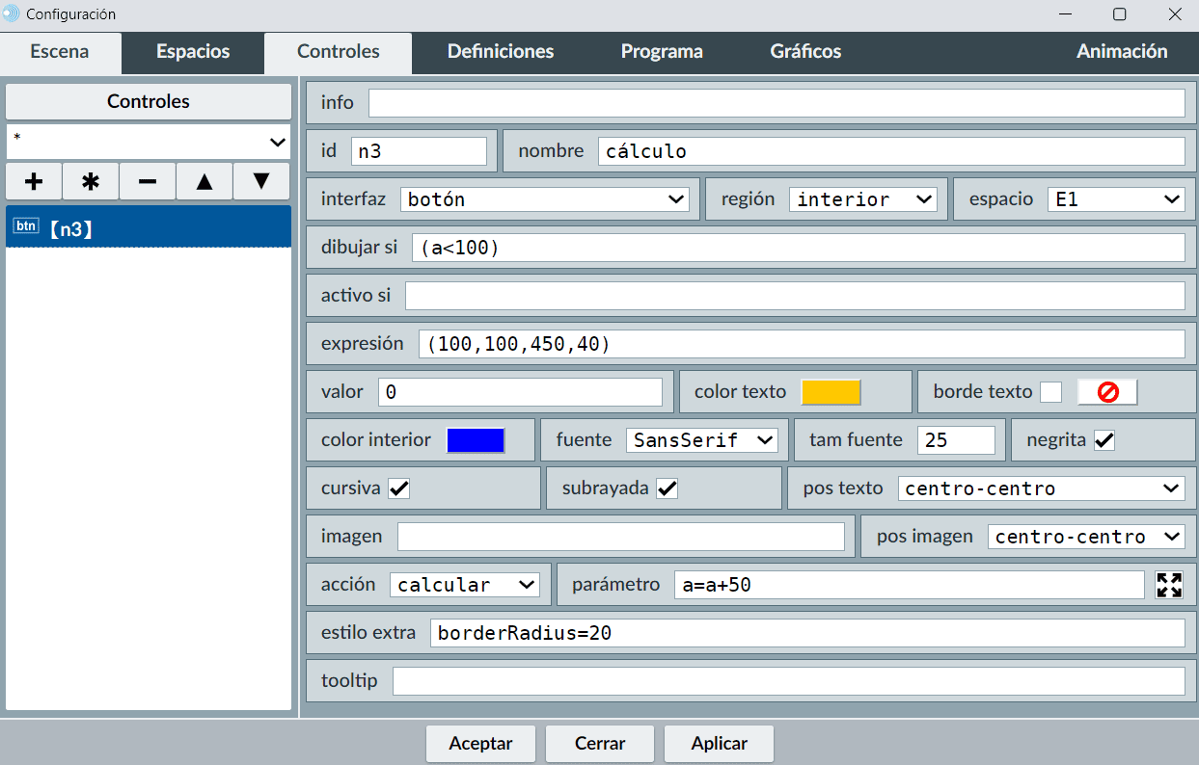Uncheck the cursiva checkbox
This screenshot has height=765, width=1199.
398,488
